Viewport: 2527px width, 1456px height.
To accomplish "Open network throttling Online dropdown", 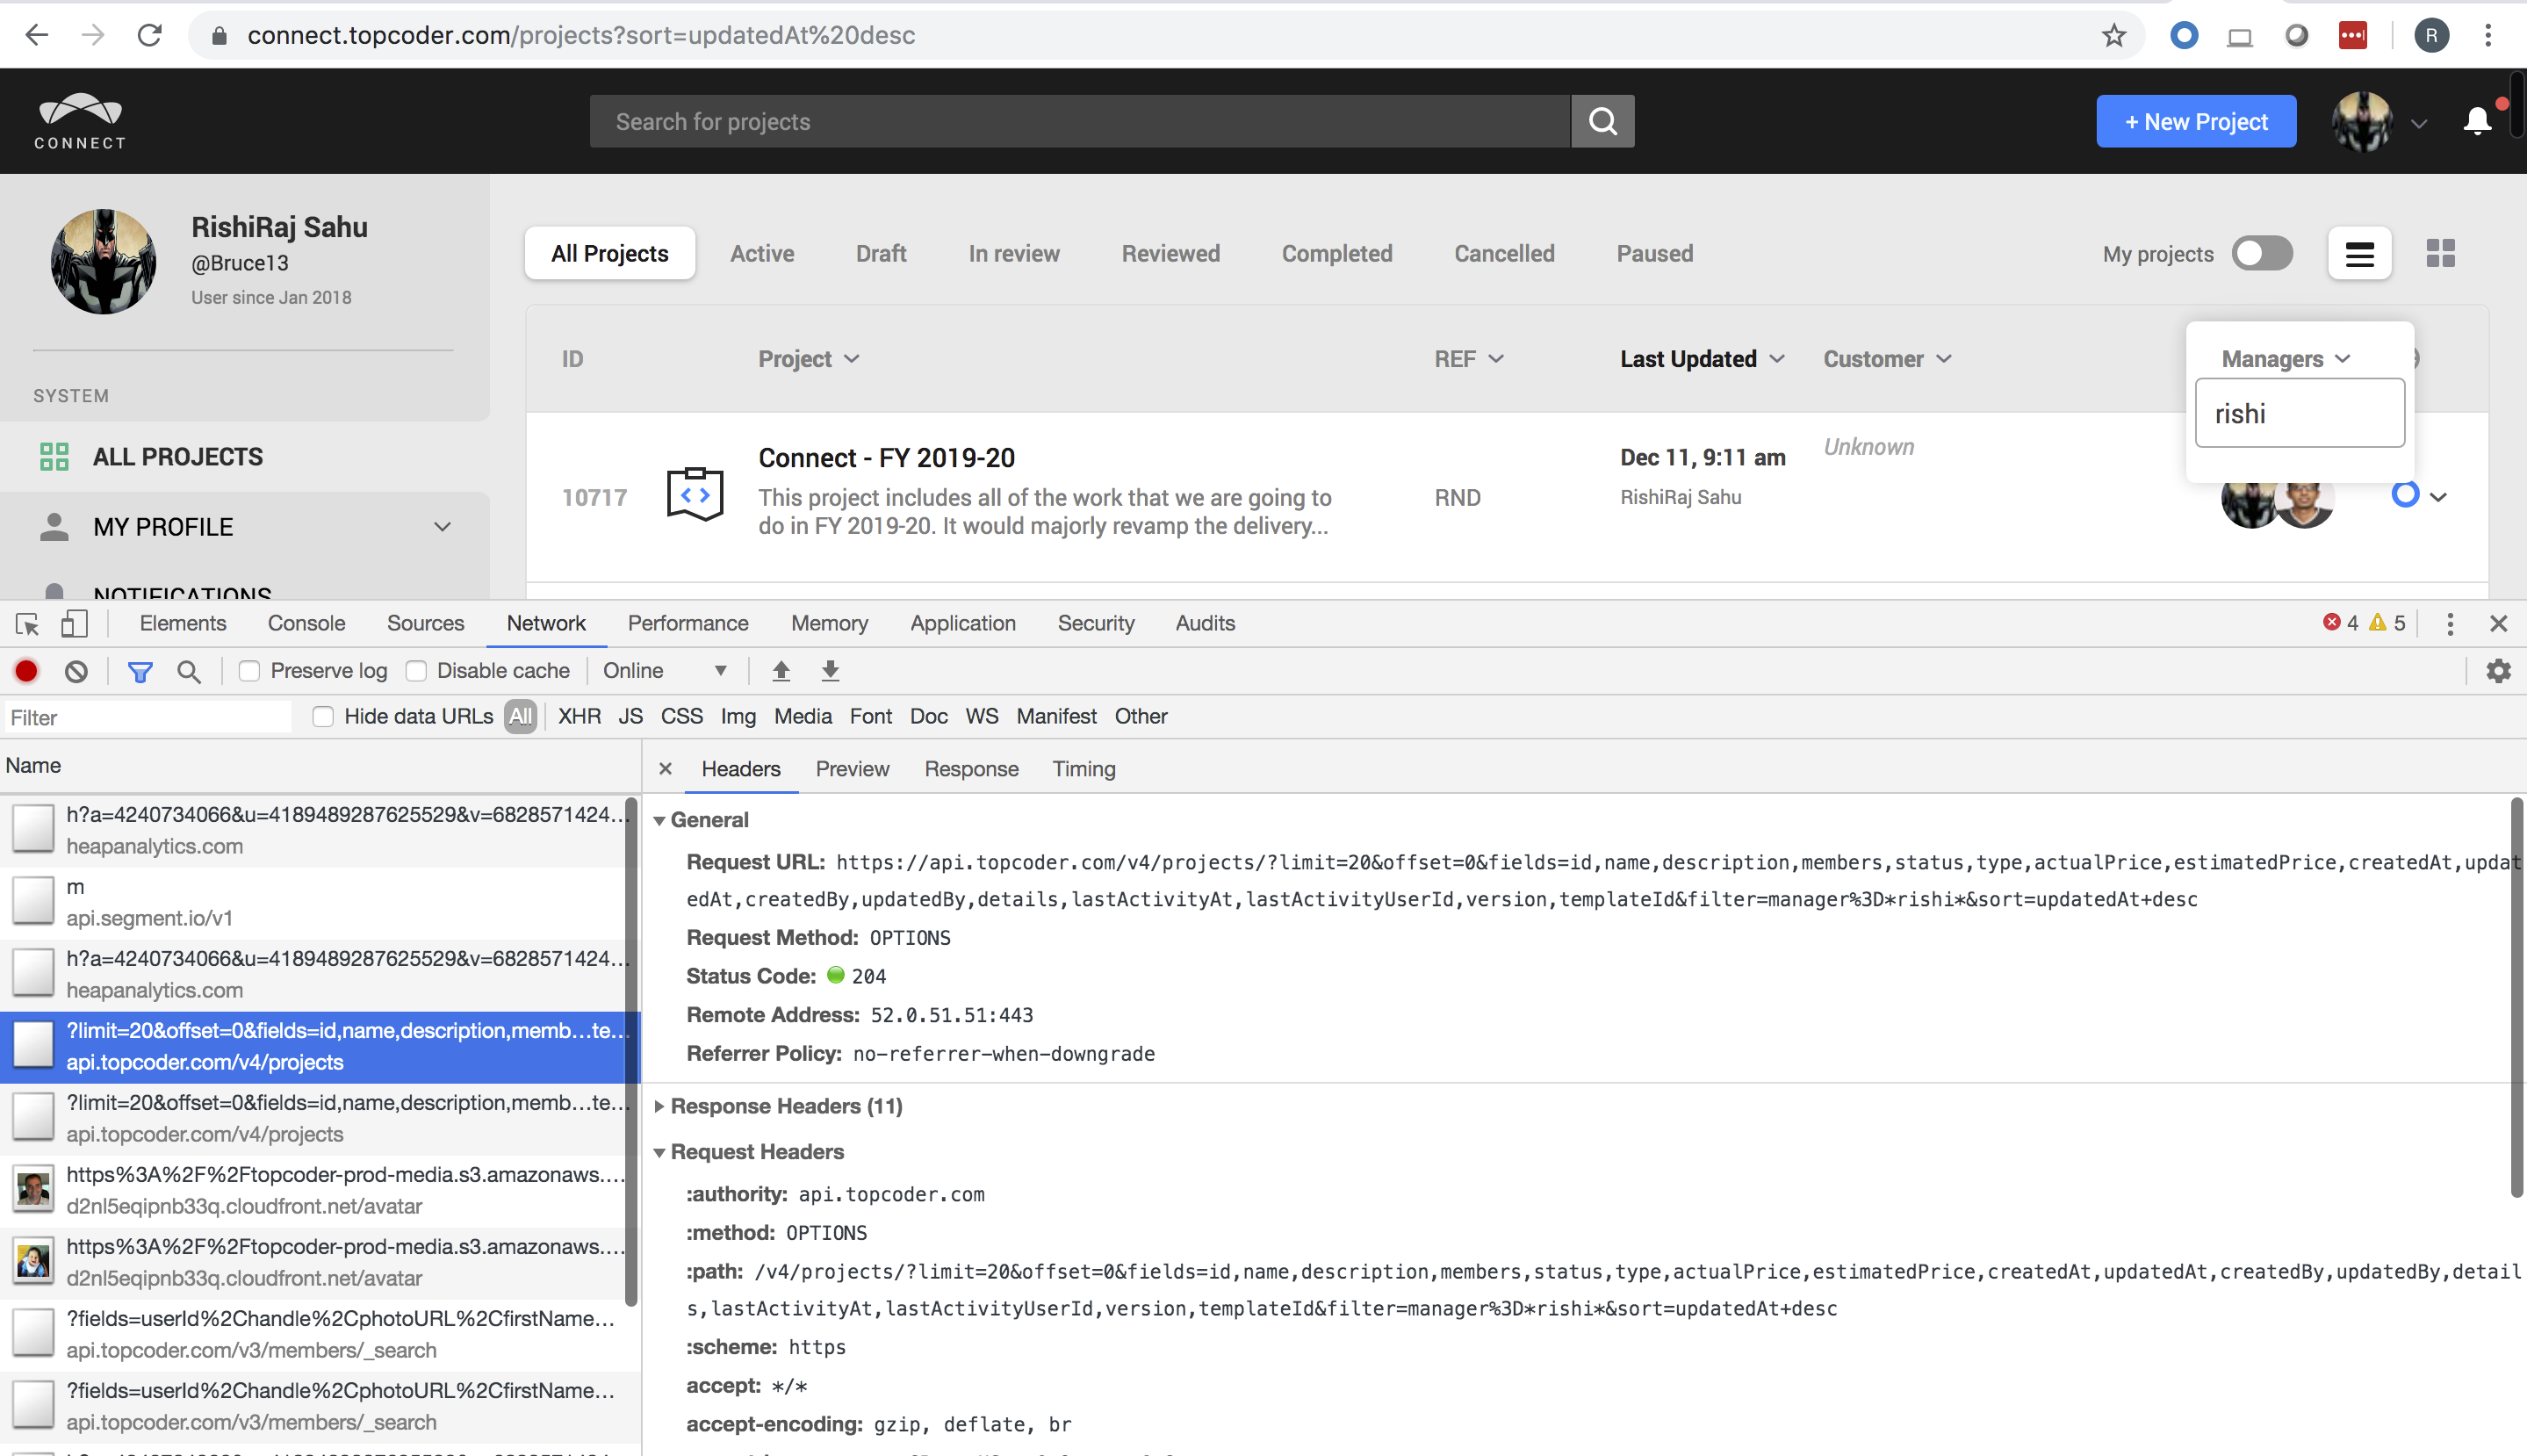I will pos(665,671).
